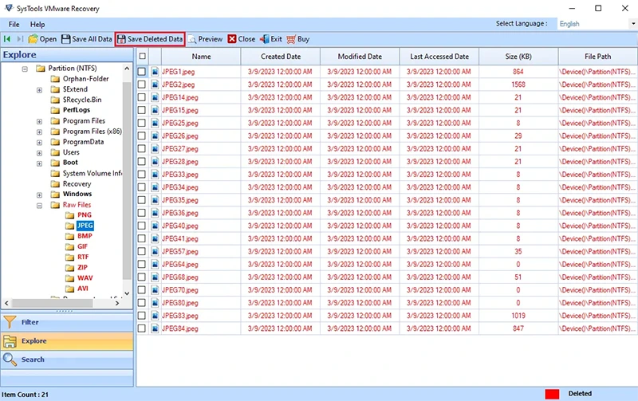
Task: Open the File menu
Action: pos(14,25)
